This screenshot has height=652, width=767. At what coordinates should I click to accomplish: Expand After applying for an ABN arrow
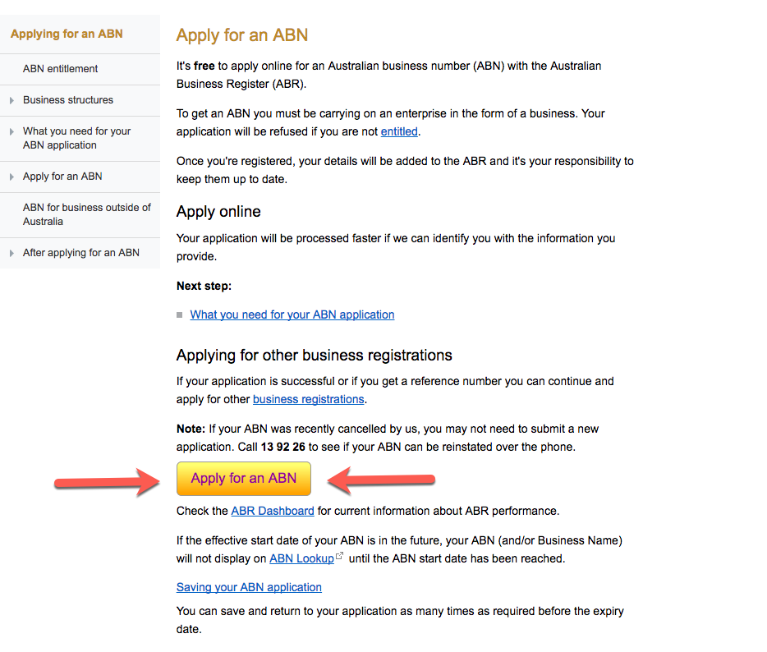pos(11,253)
